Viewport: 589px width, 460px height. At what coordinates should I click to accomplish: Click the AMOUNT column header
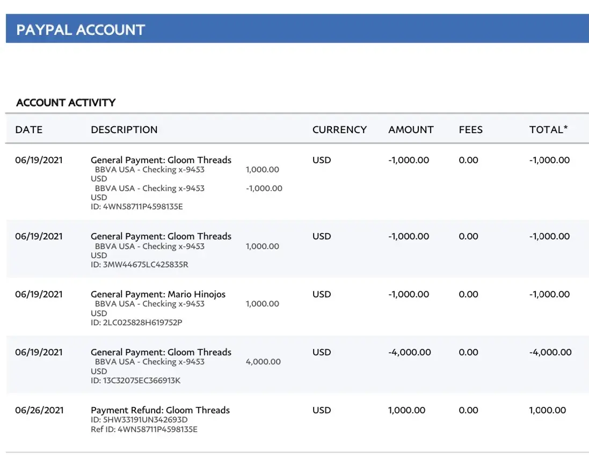point(411,129)
